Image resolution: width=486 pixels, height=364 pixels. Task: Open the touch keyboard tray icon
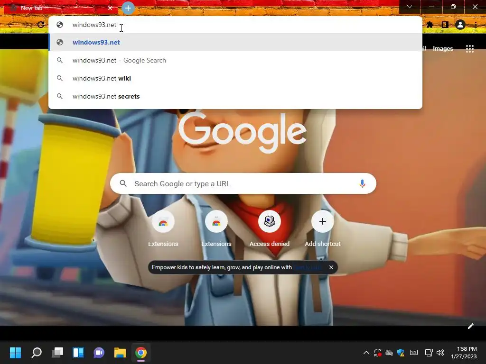pos(413,353)
